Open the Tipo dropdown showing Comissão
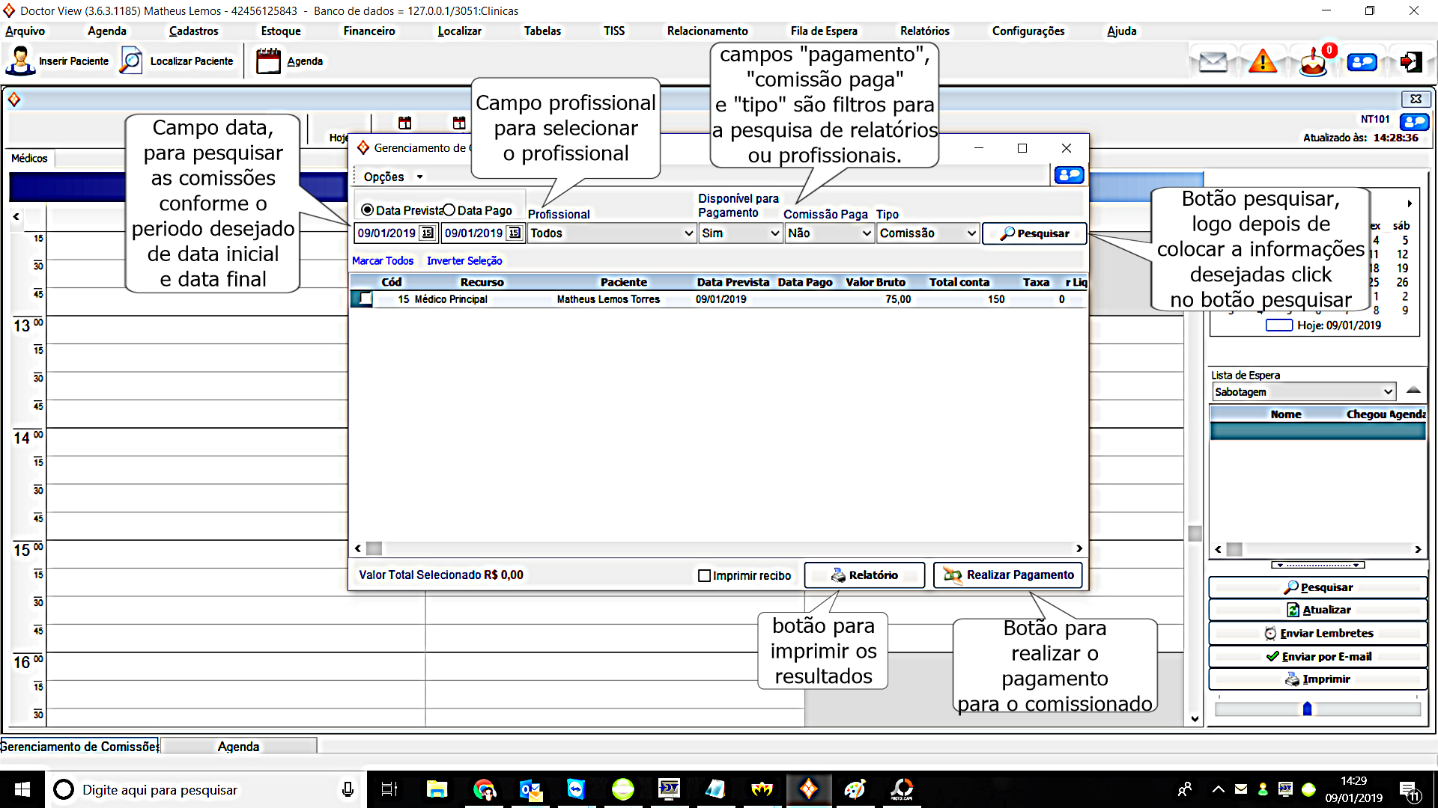The width and height of the screenshot is (1438, 808). (x=971, y=233)
